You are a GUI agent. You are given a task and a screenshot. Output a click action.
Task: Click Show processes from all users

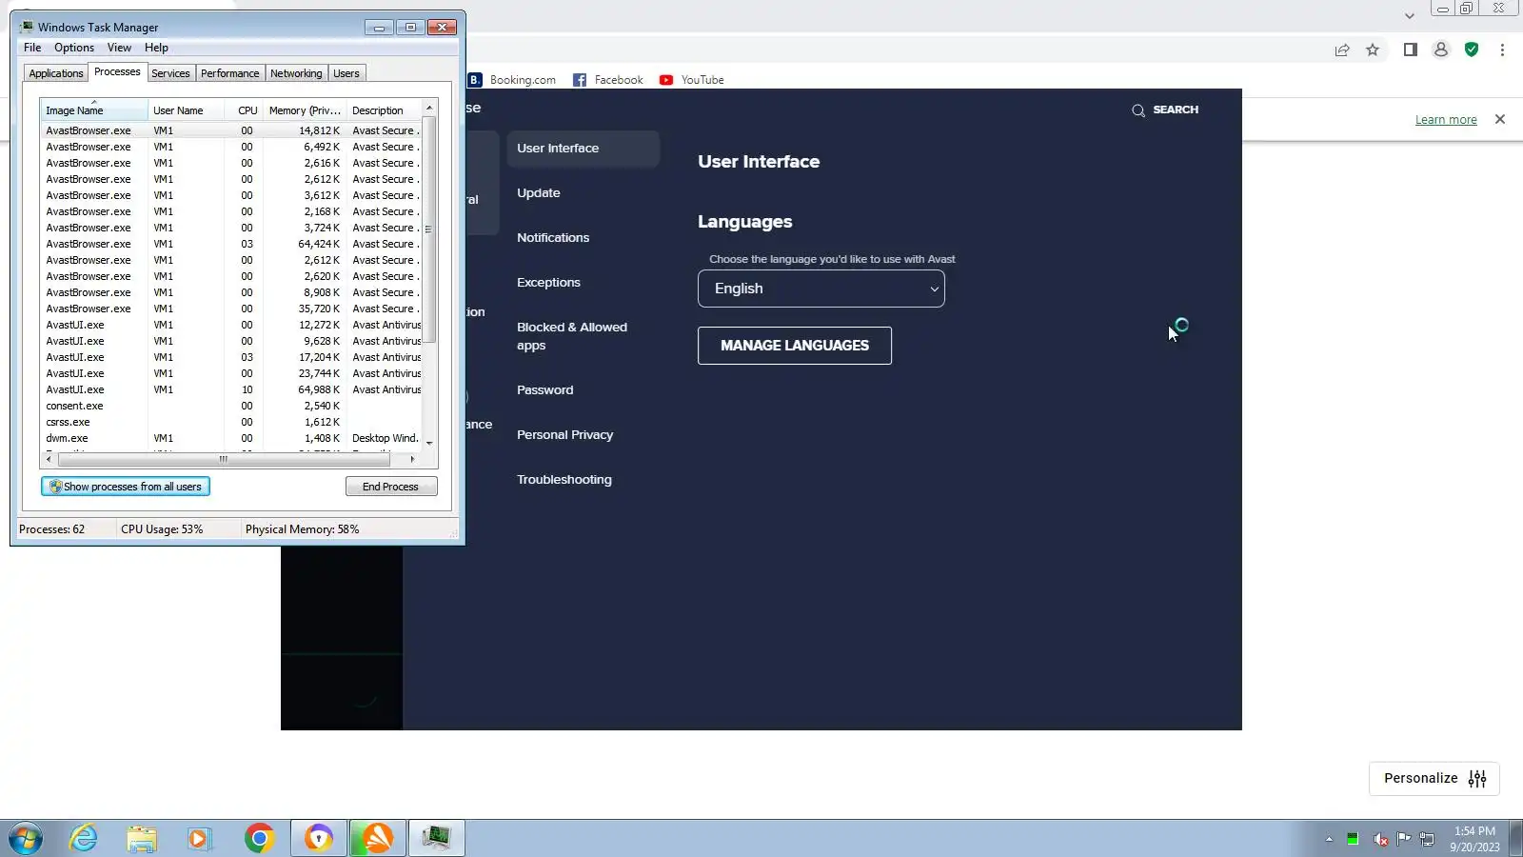[126, 487]
